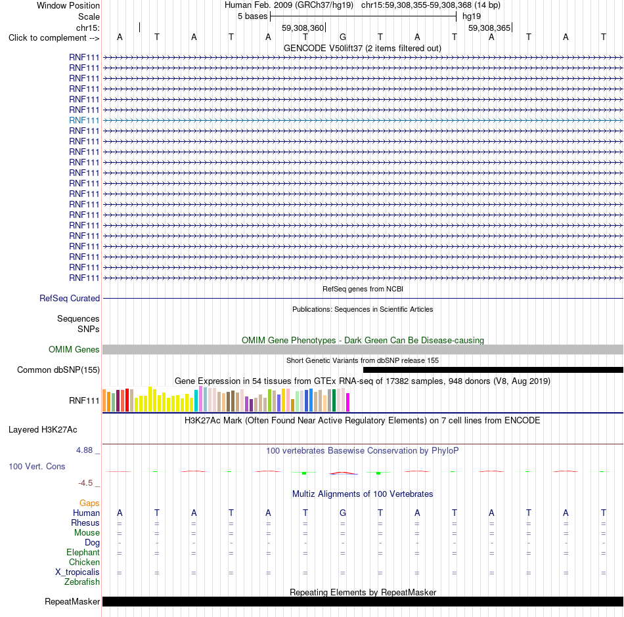Open the OMIM Genes track label
Image resolution: width=624 pixels, height=617 pixels.
[74, 349]
